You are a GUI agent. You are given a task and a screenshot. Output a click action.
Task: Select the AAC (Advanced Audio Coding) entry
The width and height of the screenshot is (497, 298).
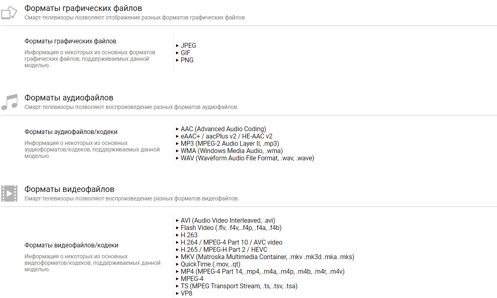coord(223,129)
